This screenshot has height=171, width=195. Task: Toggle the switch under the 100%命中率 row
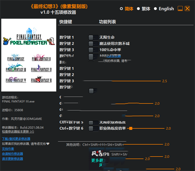pyautogui.click(x=93, y=57)
